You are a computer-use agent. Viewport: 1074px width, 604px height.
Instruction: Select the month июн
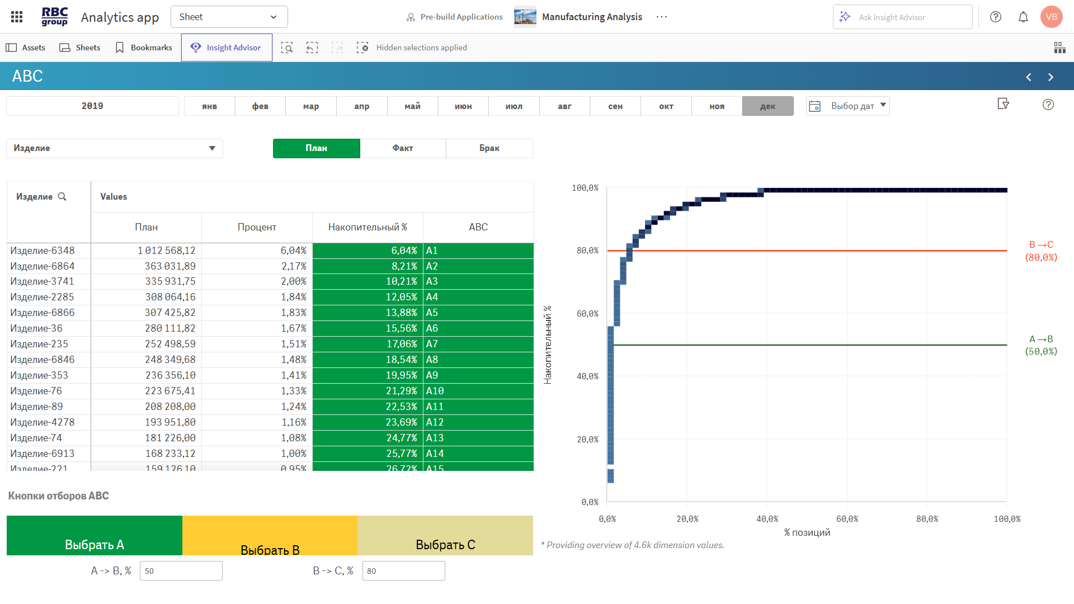[463, 106]
